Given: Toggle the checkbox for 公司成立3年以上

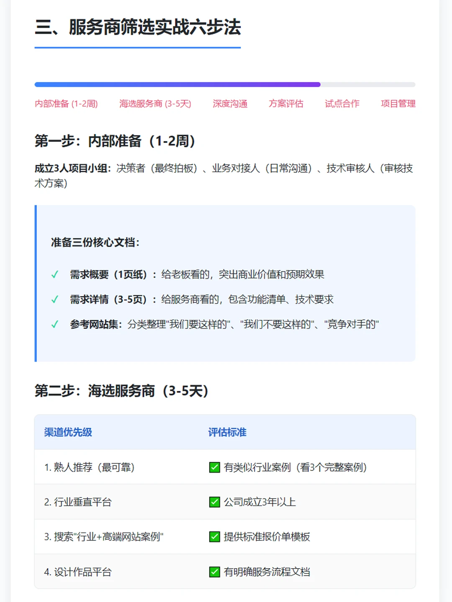Looking at the screenshot, I should pyautogui.click(x=215, y=502).
